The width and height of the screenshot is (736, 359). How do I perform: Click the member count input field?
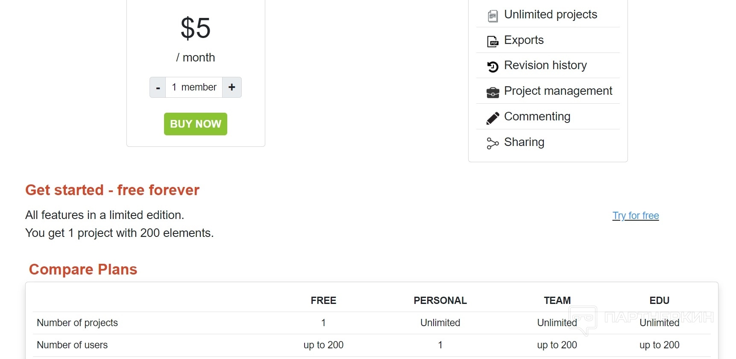click(x=194, y=88)
